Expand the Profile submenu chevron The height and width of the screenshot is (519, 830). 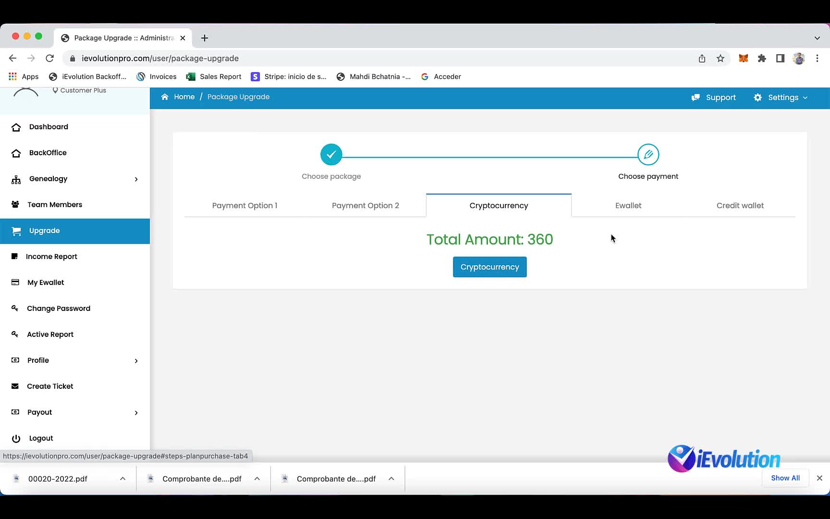[x=136, y=360]
